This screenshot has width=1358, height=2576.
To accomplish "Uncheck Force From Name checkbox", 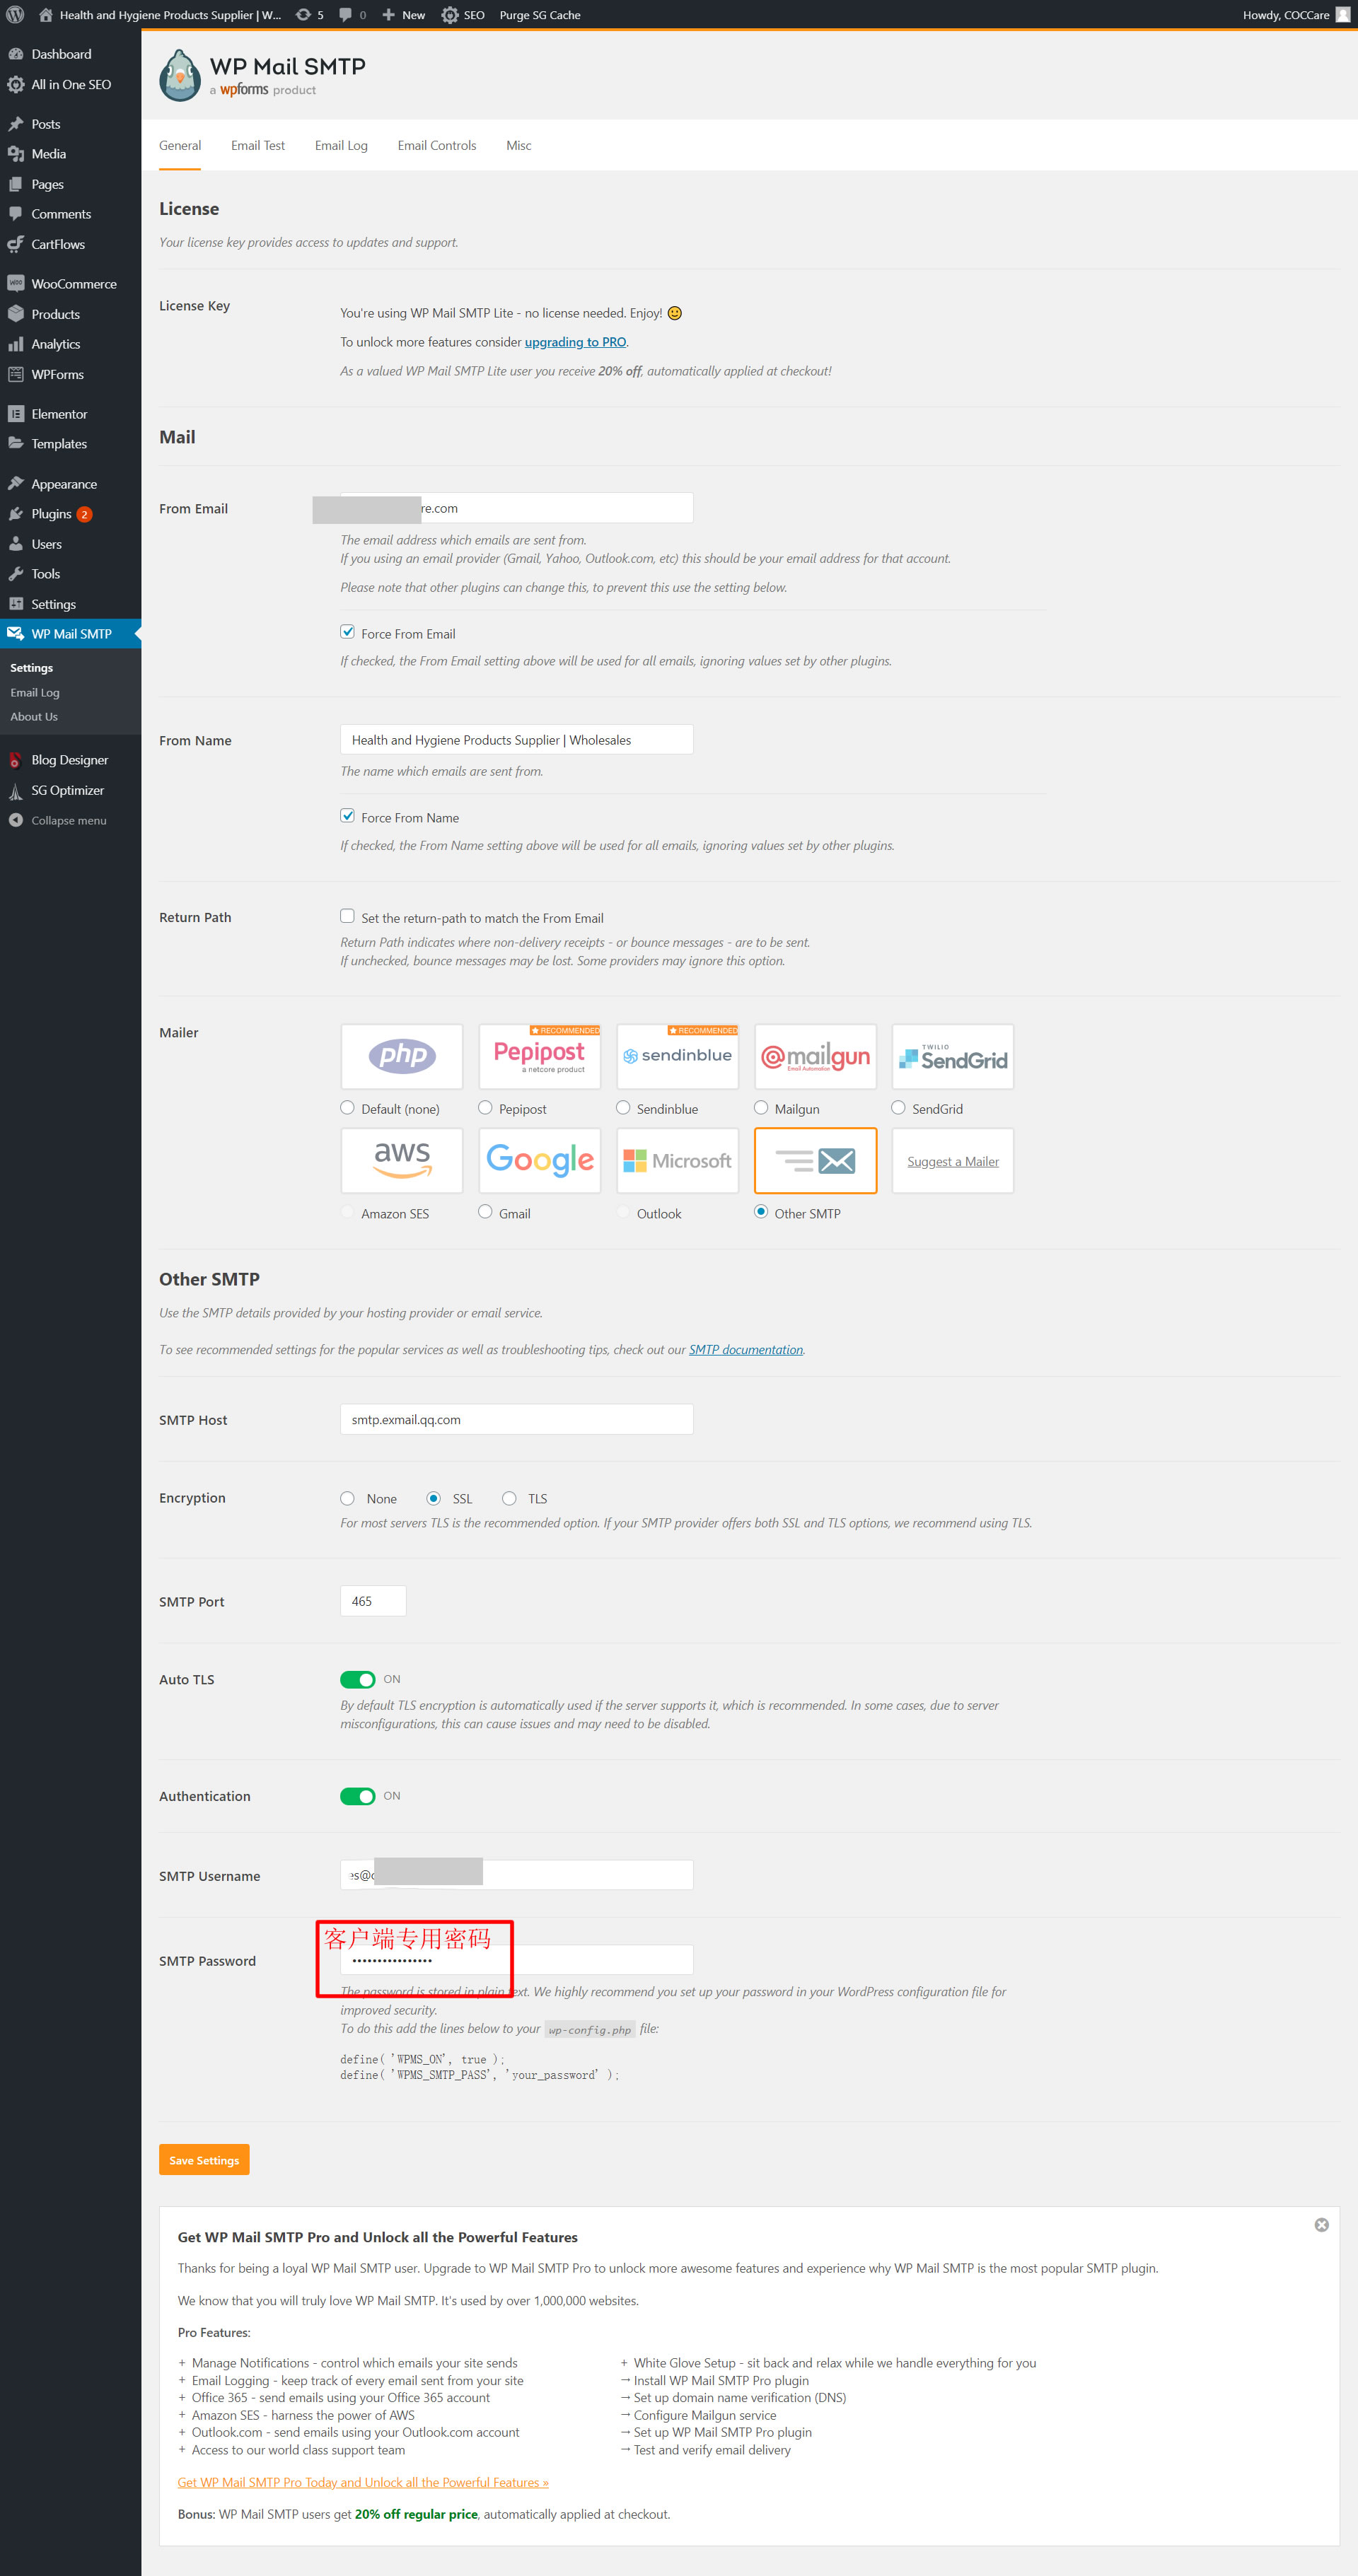I will (x=347, y=816).
